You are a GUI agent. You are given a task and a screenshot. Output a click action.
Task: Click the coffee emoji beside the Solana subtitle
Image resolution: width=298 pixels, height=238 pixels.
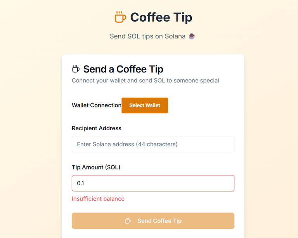(x=192, y=36)
